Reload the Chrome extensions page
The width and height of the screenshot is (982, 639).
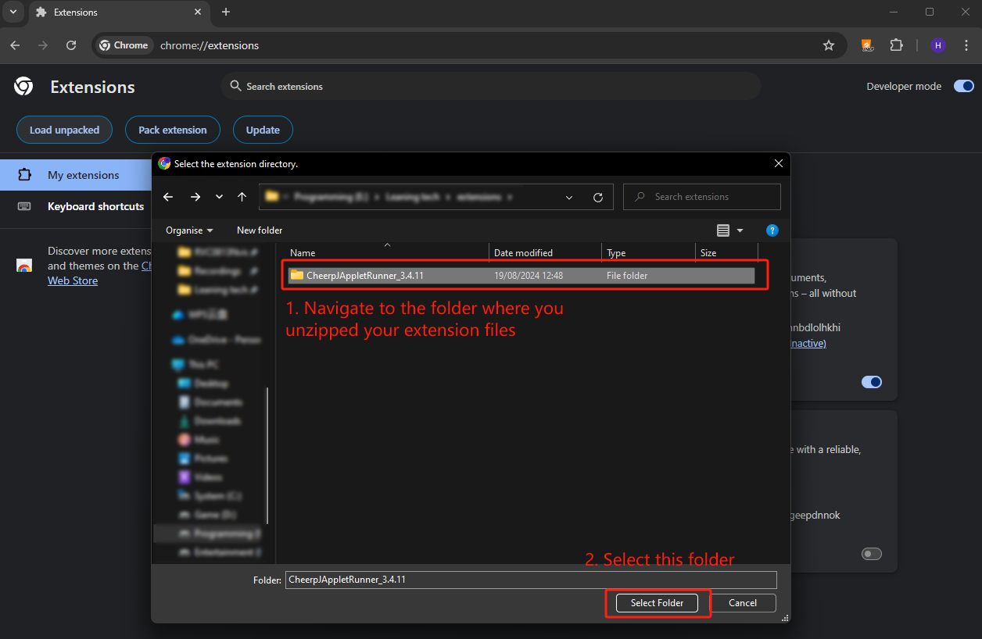tap(71, 45)
